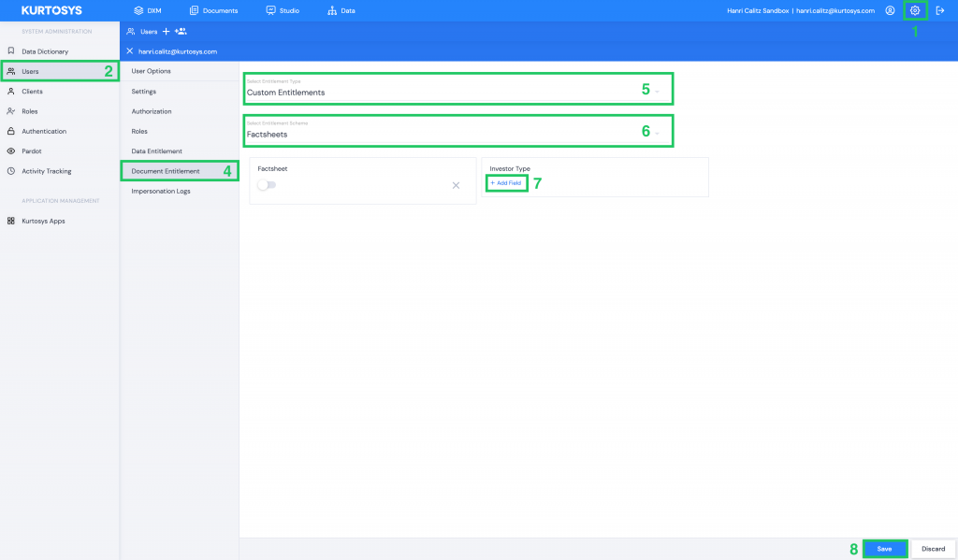Screen dimensions: 958x560
Task: Expand the Select Entitlement Scheme dropdown
Action: pos(657,133)
